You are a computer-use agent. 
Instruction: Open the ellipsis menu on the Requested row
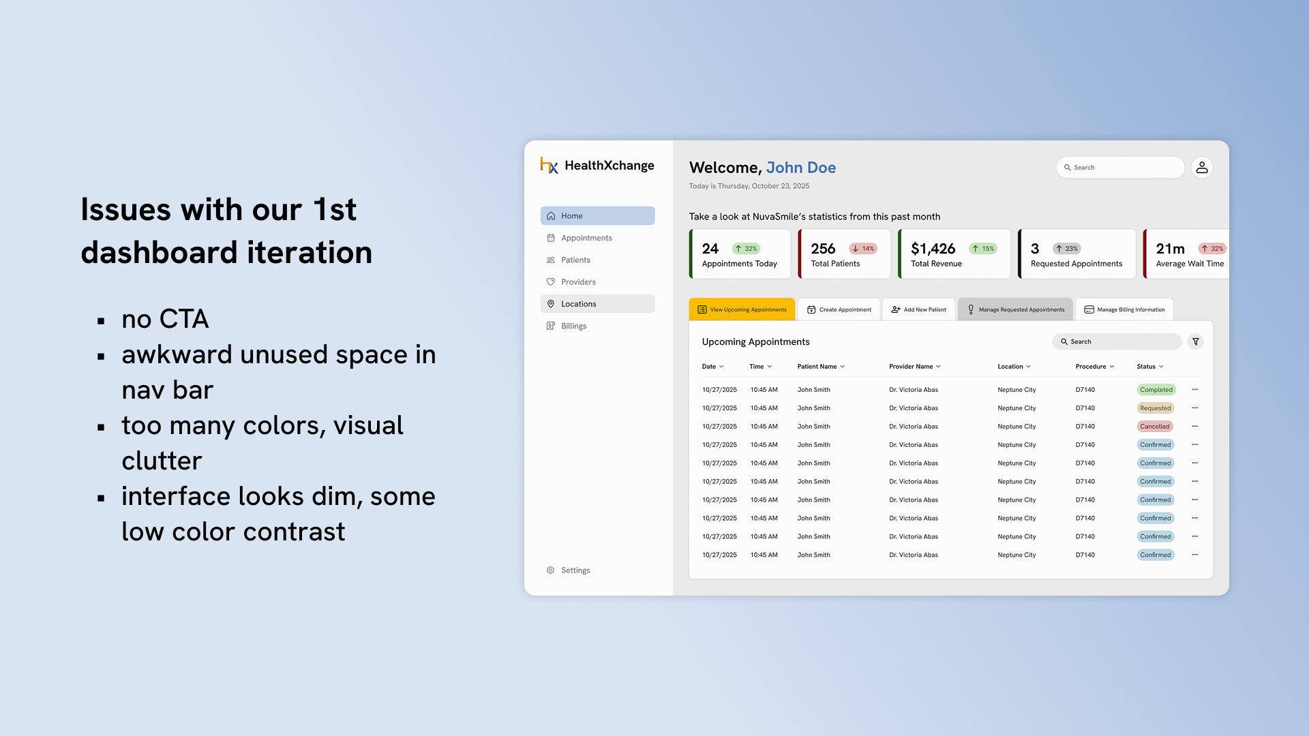click(1194, 408)
